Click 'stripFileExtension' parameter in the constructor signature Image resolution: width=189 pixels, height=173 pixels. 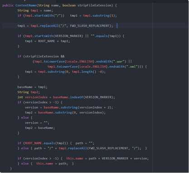click(95, 5)
